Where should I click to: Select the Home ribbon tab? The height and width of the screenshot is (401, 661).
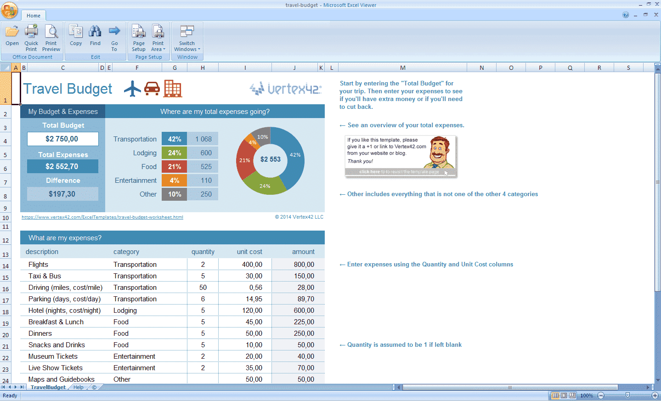click(x=33, y=15)
